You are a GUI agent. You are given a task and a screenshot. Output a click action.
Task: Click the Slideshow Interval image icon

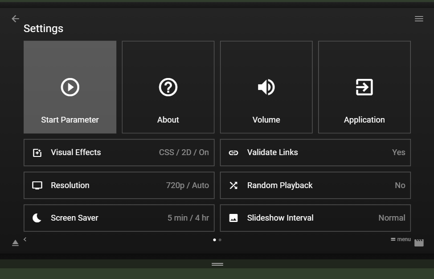click(233, 218)
